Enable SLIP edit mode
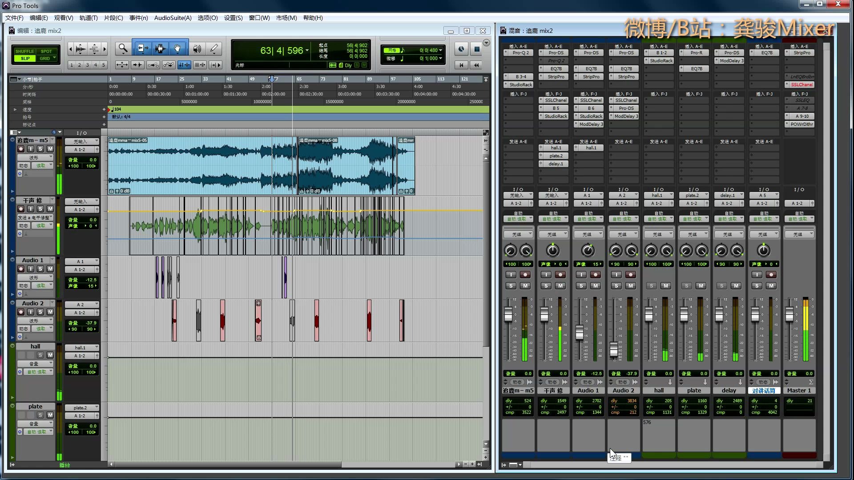The image size is (854, 480). click(x=24, y=58)
